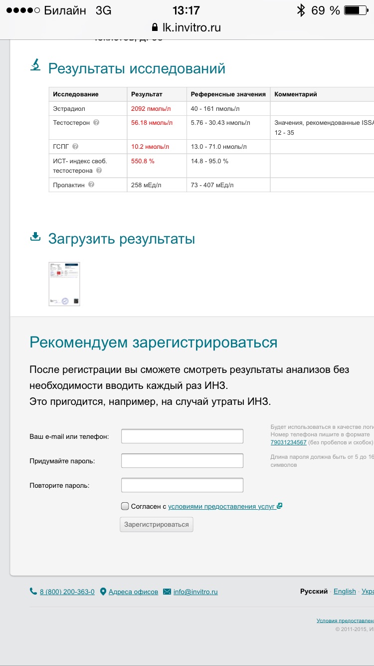Click the map pin icon for office addresses

tap(103, 592)
